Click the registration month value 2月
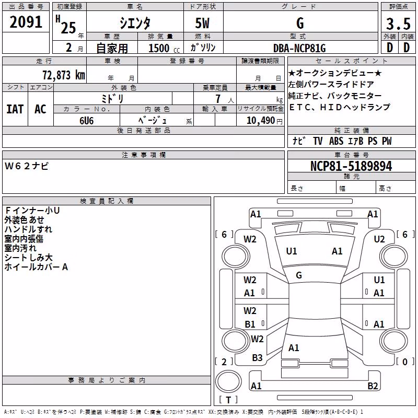Image resolution: width=418 pixels, height=418 pixels. pyautogui.click(x=75, y=48)
